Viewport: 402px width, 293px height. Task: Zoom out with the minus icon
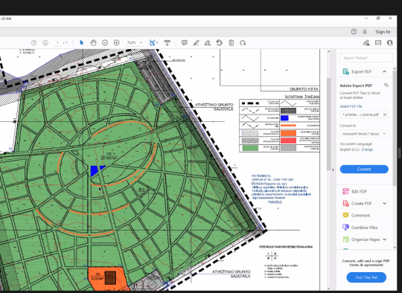pos(105,43)
